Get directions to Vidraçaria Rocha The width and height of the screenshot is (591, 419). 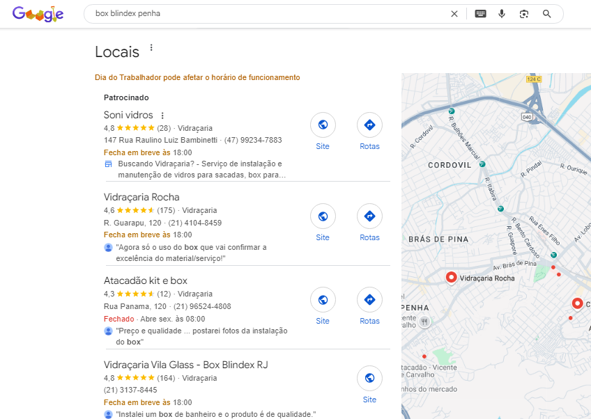pos(369,216)
